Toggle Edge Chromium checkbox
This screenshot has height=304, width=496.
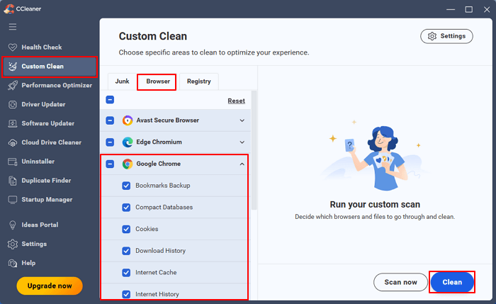(x=110, y=142)
